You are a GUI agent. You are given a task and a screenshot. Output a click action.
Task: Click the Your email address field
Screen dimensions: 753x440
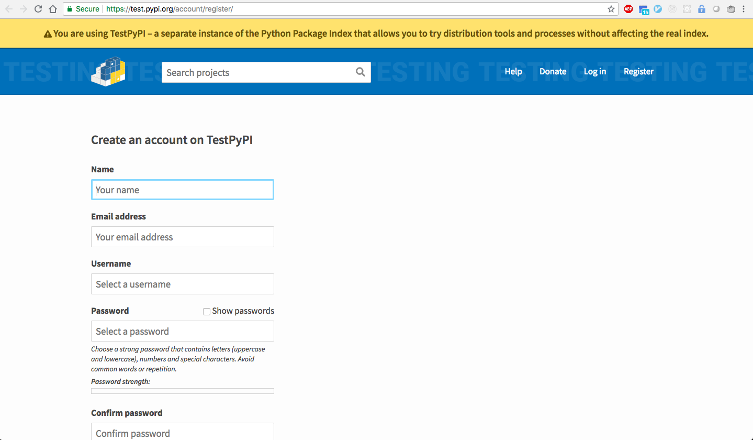(x=183, y=237)
